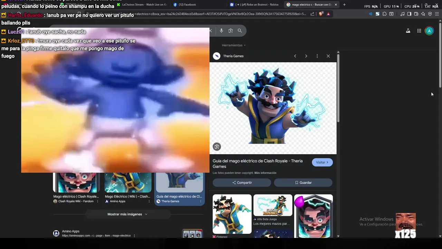The image size is (442, 249).
Task: Click the Brave Rewards triangle icon
Action: [x=328, y=14]
